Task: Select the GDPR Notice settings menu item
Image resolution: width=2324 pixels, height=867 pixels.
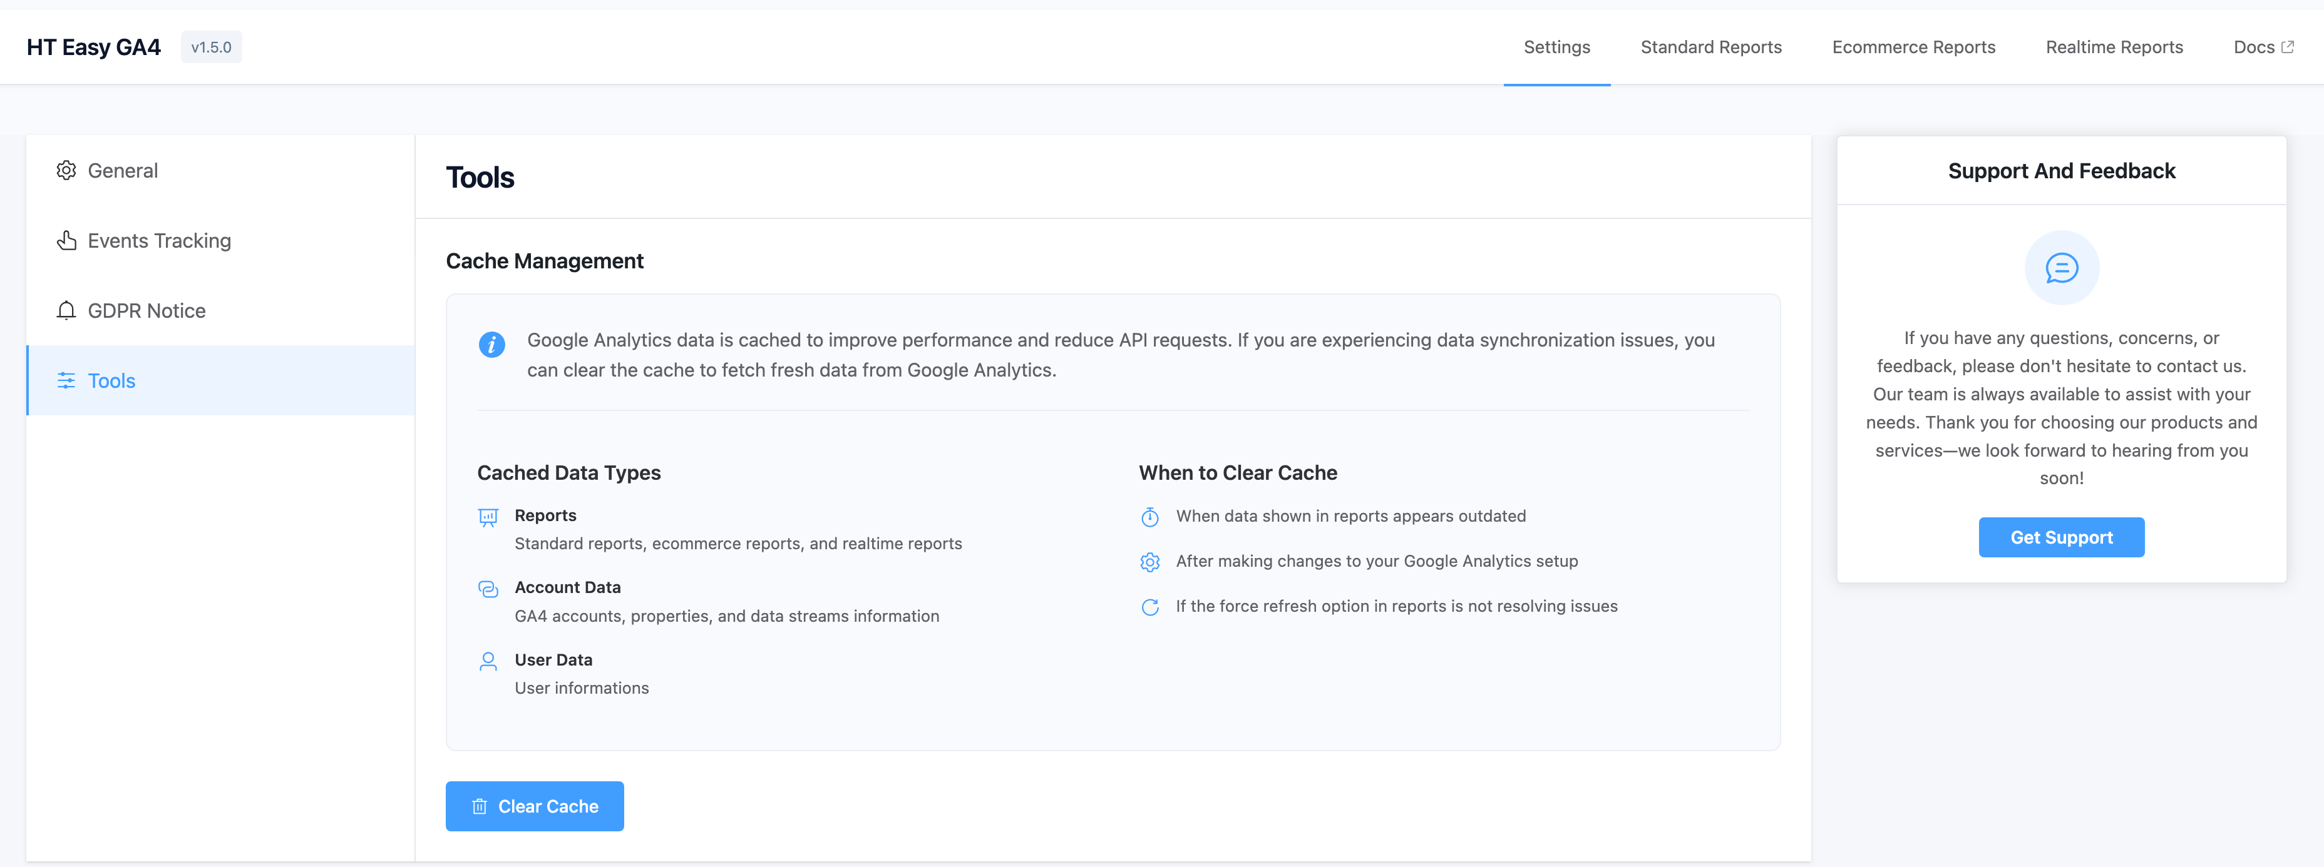Action: pos(146,311)
